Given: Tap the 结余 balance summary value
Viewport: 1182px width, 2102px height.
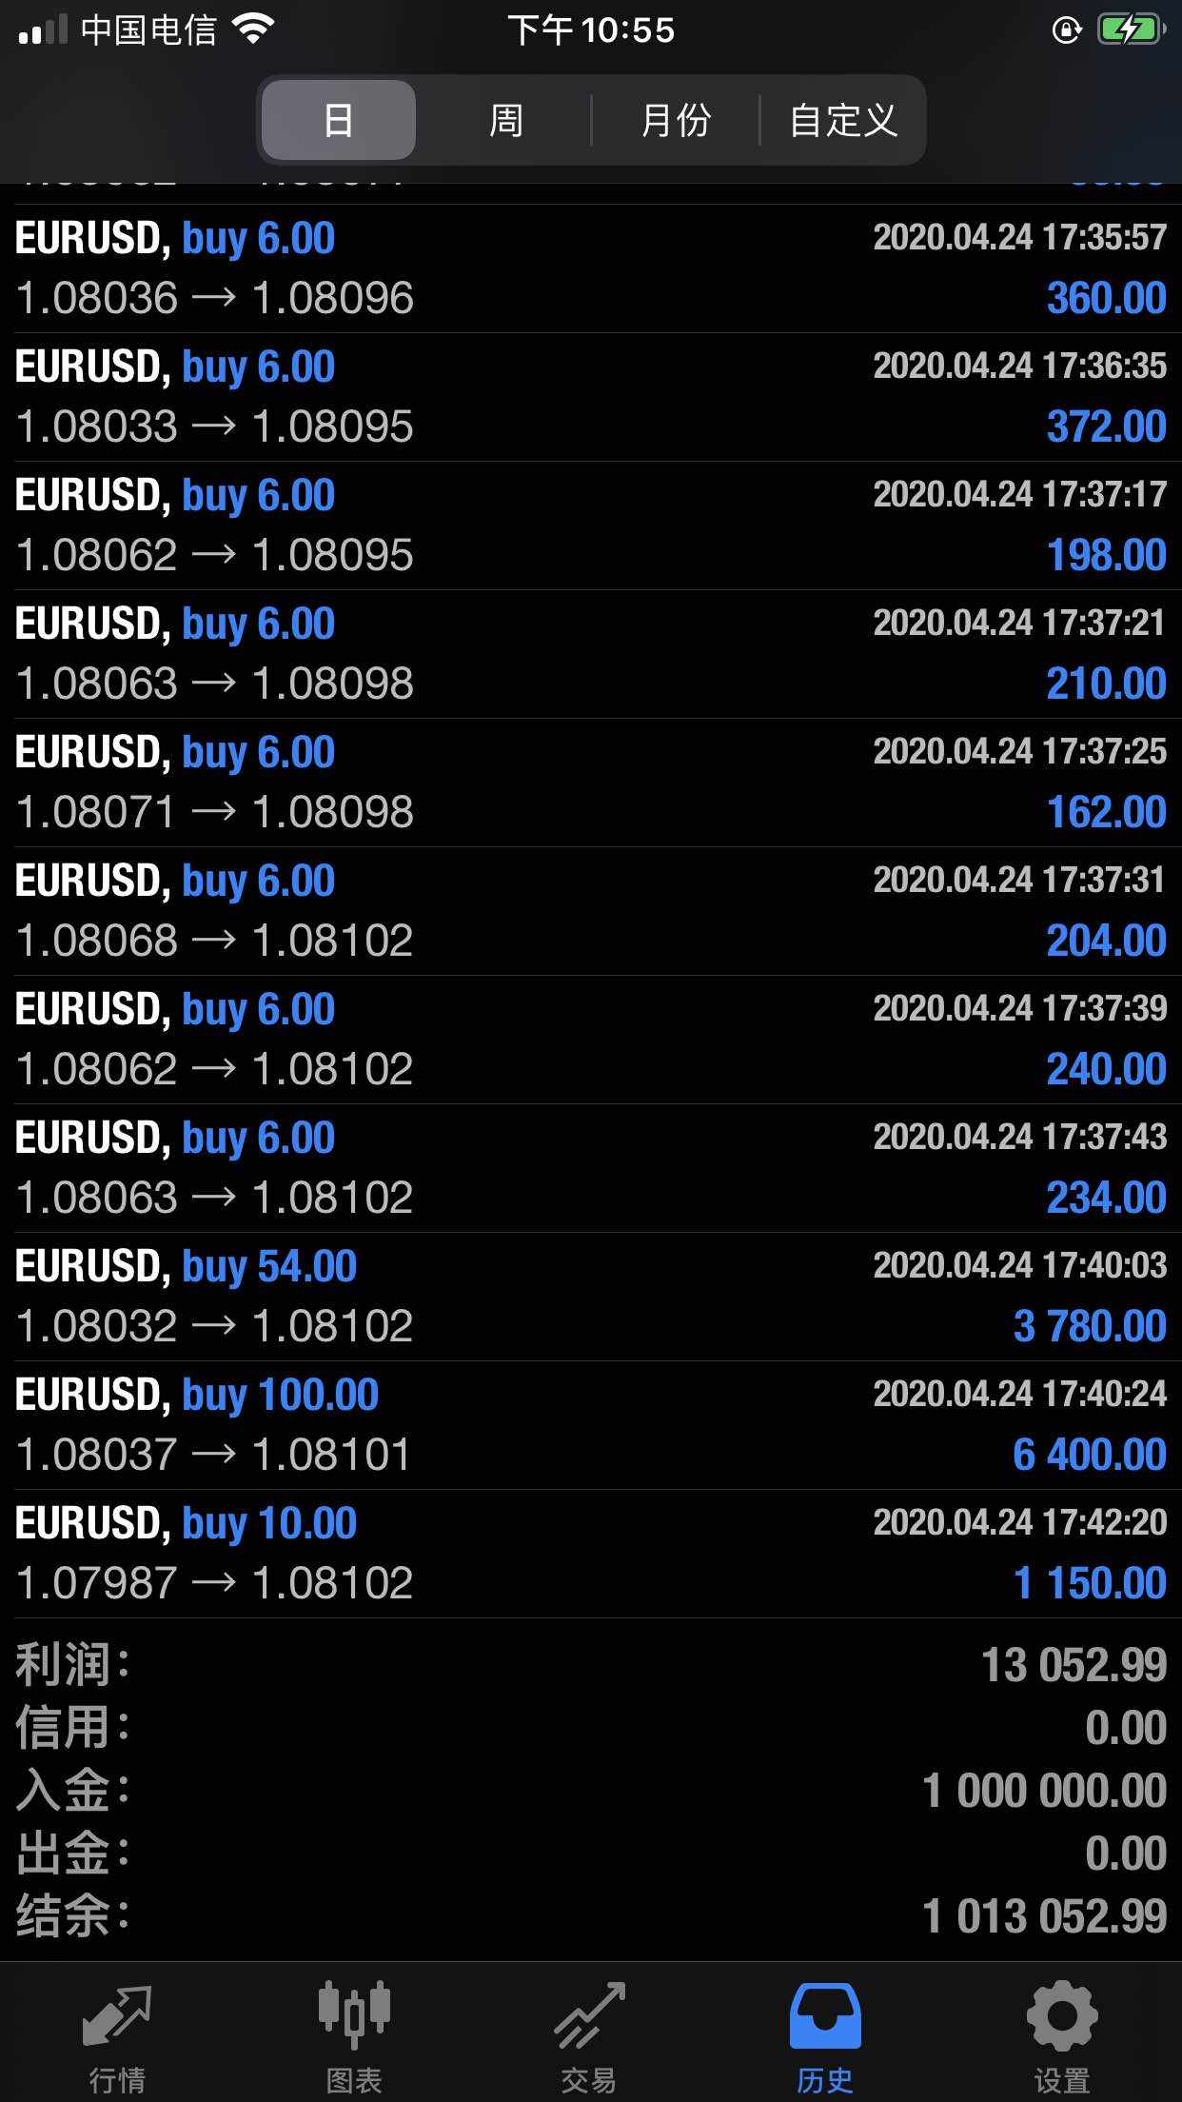Looking at the screenshot, I should (x=1044, y=1916).
